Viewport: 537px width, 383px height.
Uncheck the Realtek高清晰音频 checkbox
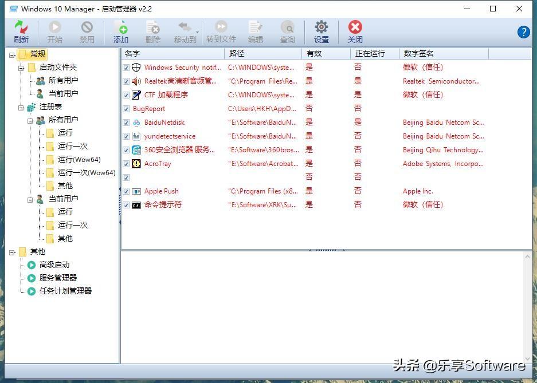click(x=126, y=81)
